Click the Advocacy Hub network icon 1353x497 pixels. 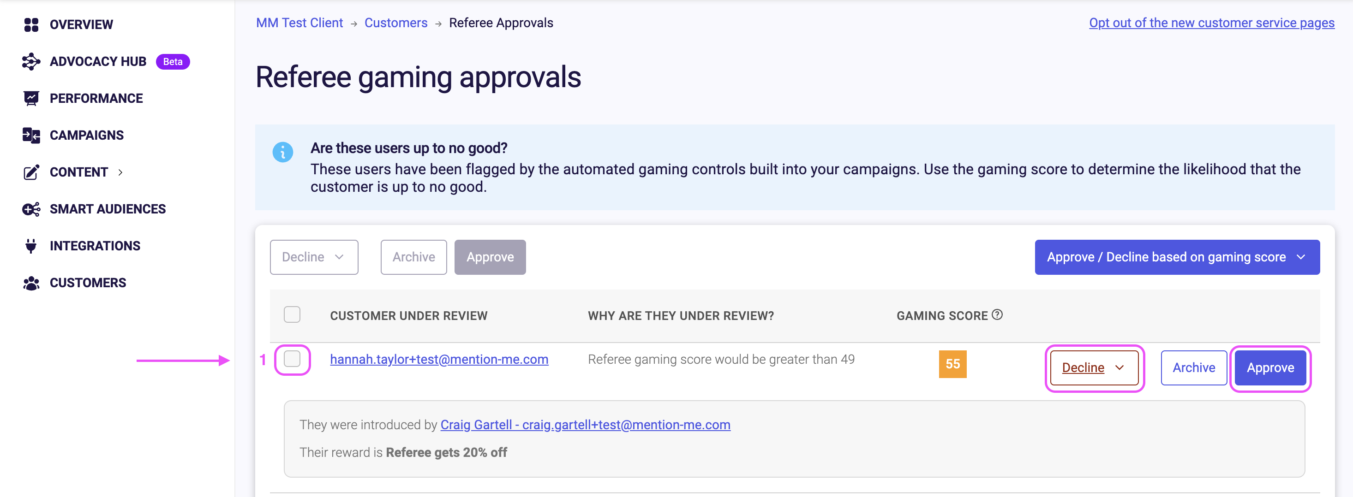[31, 61]
